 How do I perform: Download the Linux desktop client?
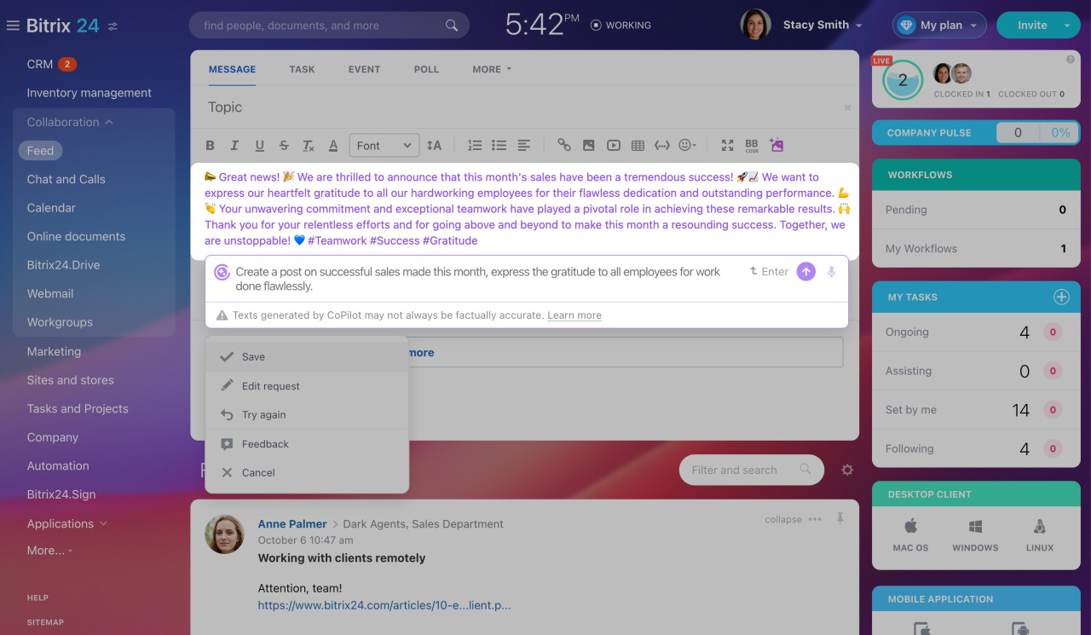[x=1040, y=535]
